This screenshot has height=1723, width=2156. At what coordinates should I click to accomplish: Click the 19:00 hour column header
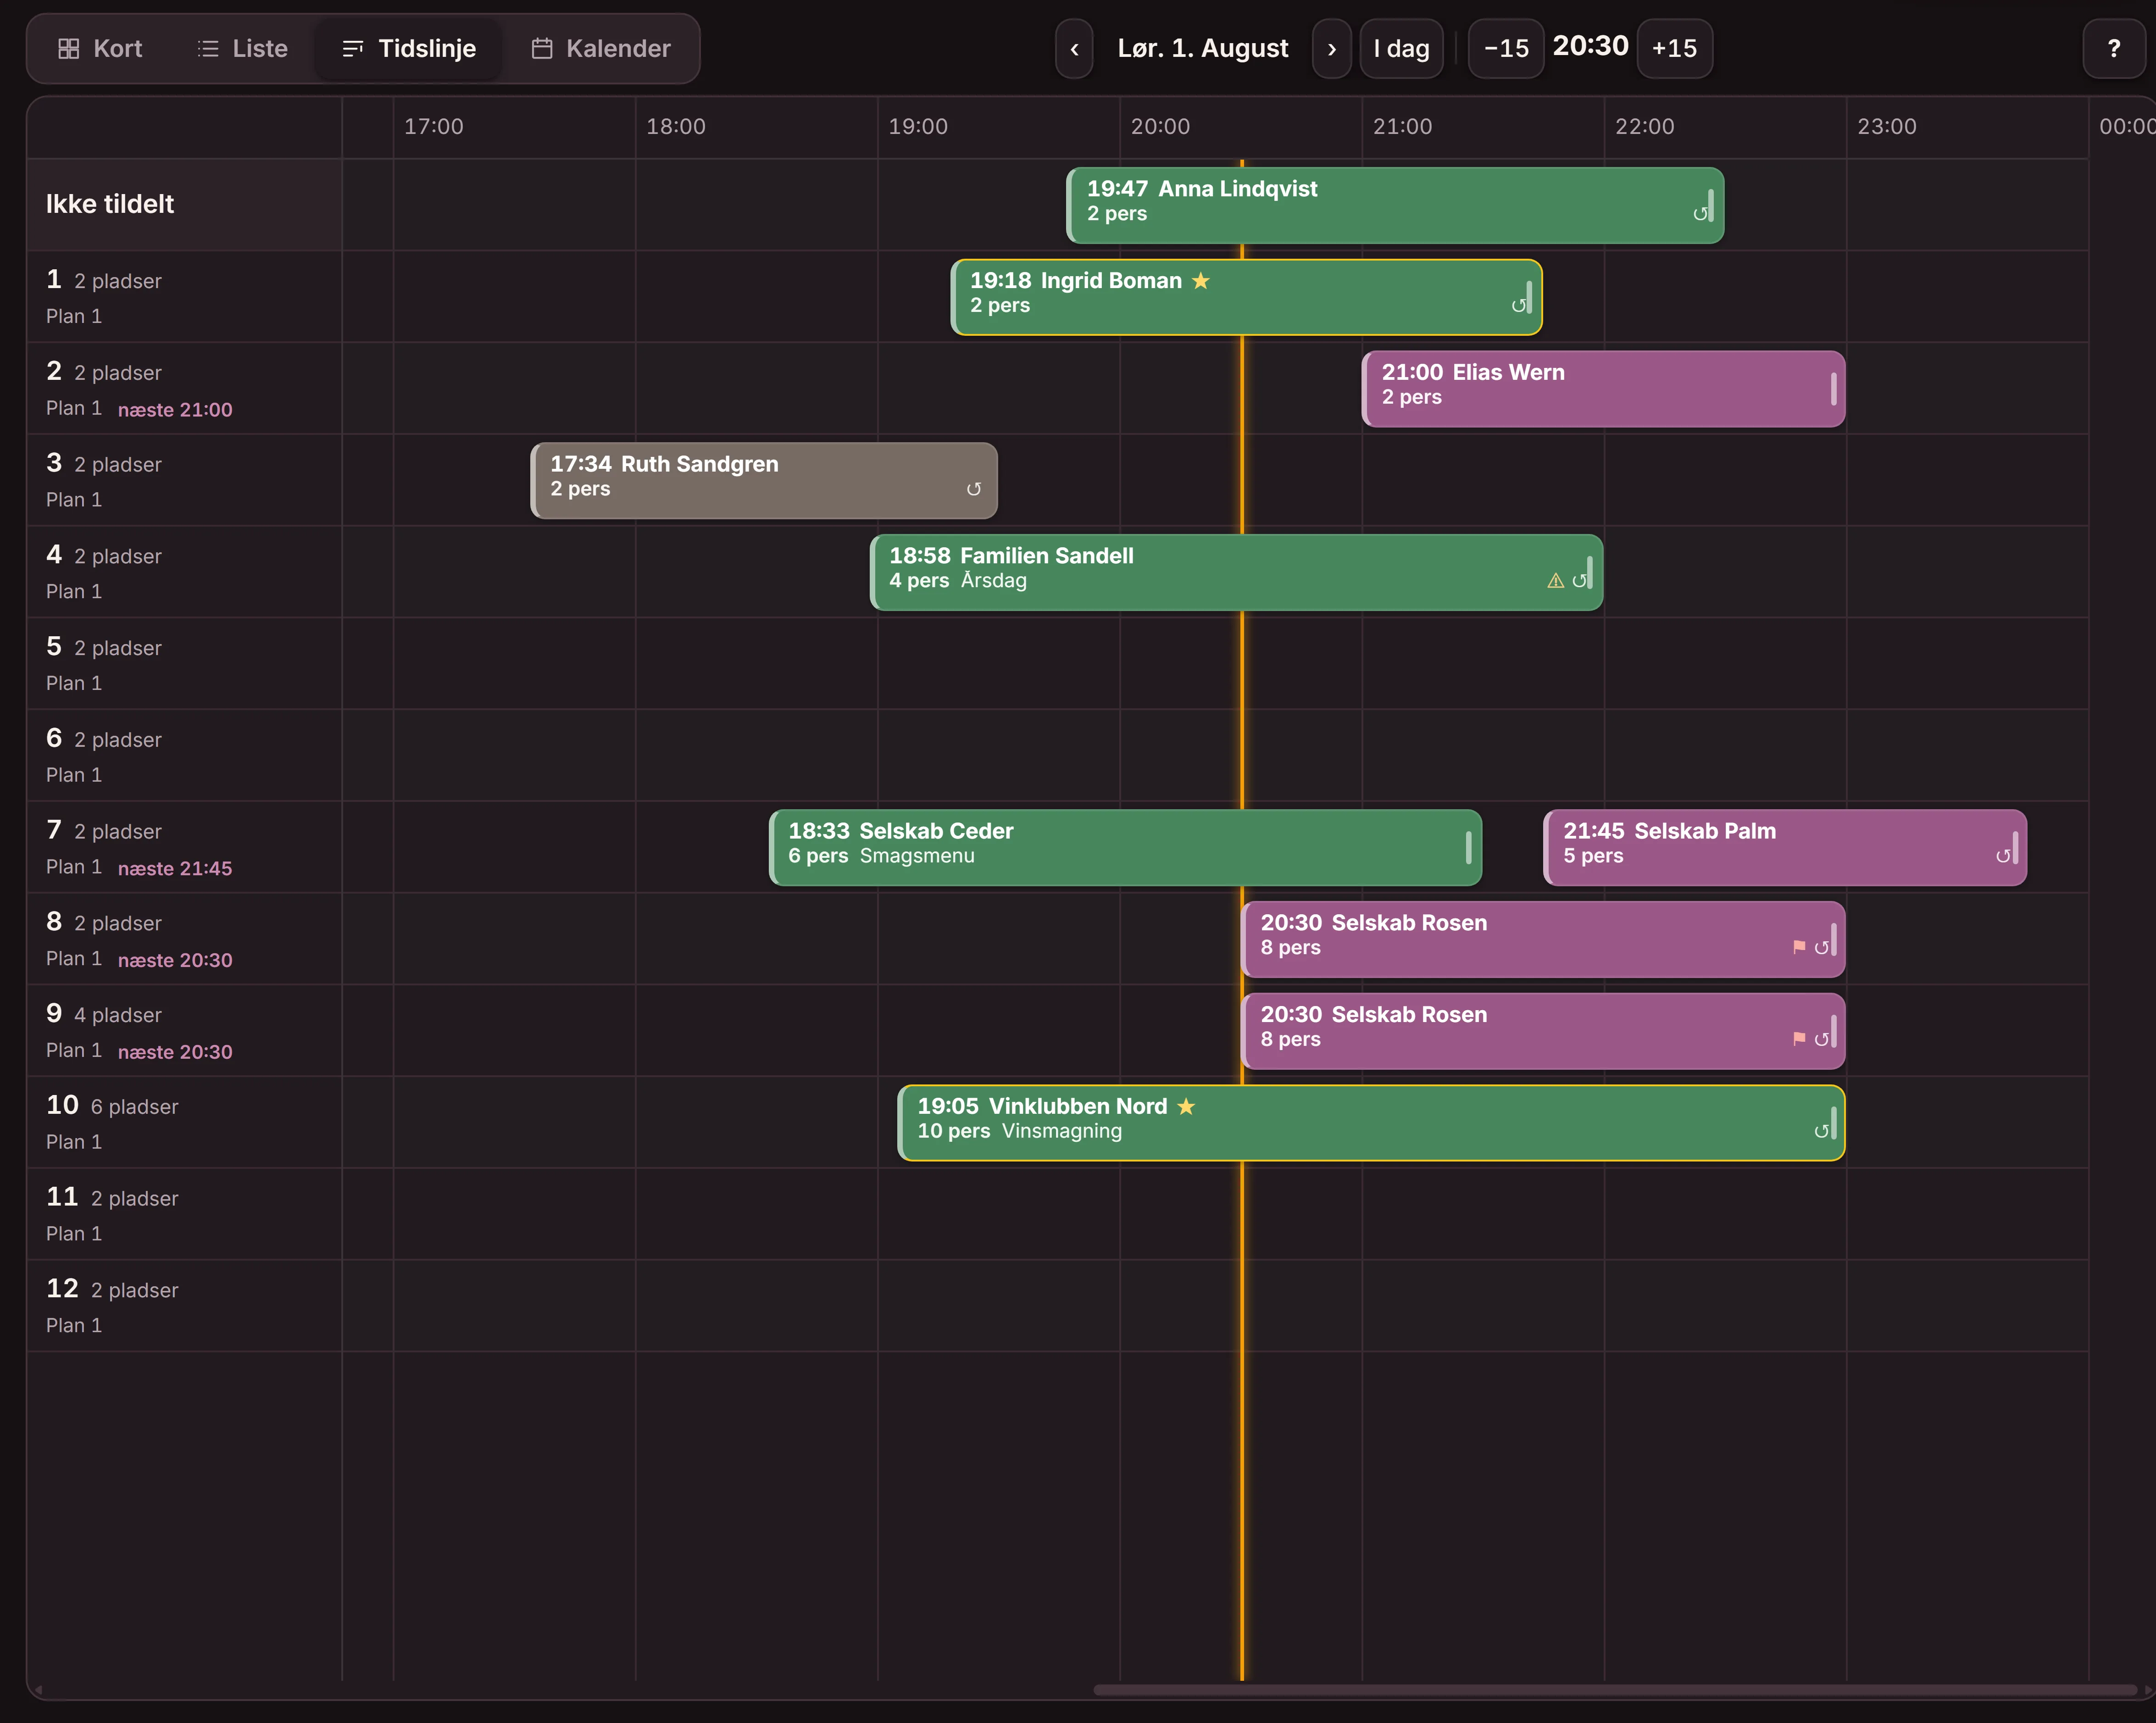[x=918, y=127]
